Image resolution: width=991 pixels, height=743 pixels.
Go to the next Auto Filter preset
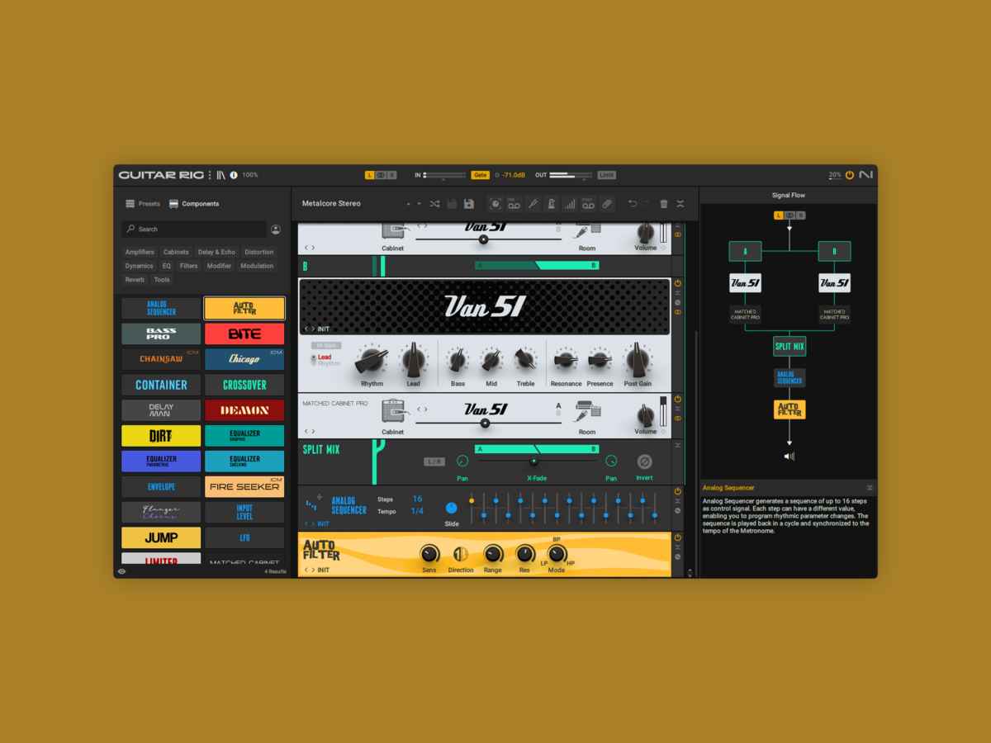313,570
